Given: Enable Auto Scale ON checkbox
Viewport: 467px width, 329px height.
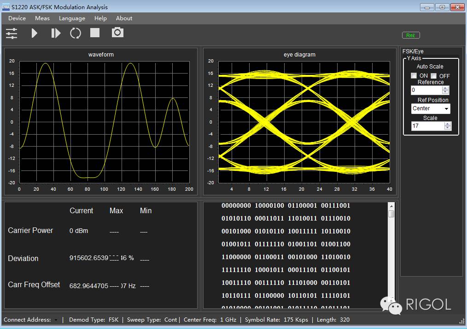Looking at the screenshot, I should (414, 76).
